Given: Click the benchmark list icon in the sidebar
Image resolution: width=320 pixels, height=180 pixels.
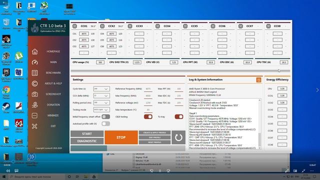Looking at the screenshot, I should pyautogui.click(x=34, y=73).
